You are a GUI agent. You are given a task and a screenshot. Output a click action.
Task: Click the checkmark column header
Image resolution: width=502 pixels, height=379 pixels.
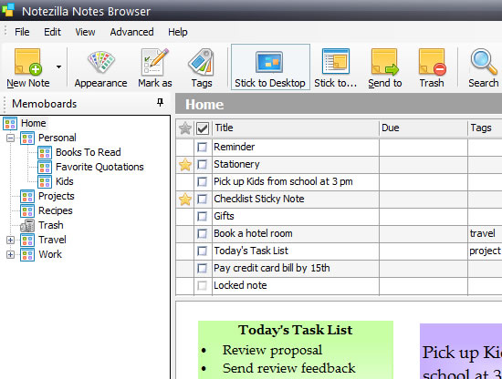point(203,128)
